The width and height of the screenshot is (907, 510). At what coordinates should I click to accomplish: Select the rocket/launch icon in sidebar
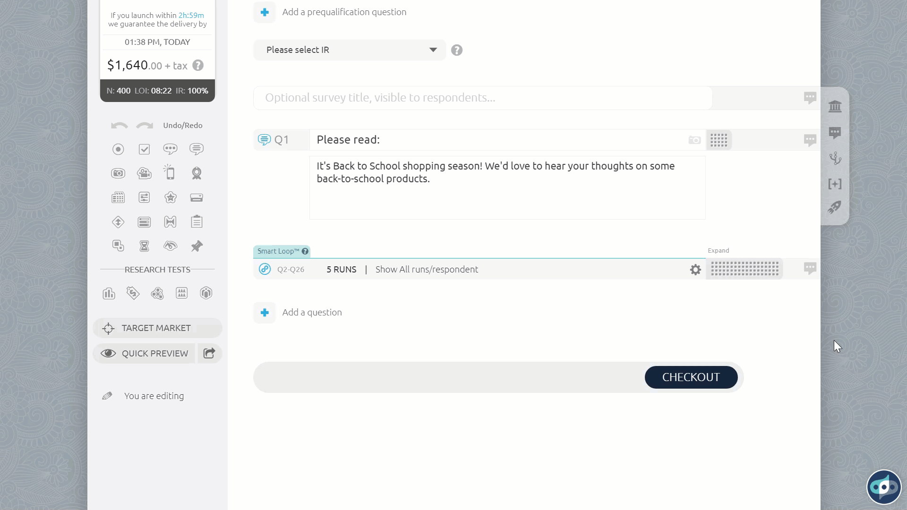click(835, 209)
